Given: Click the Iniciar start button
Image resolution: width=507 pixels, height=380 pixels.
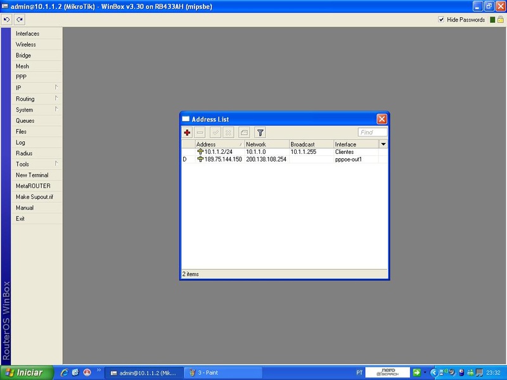Looking at the screenshot, I should click(x=27, y=372).
